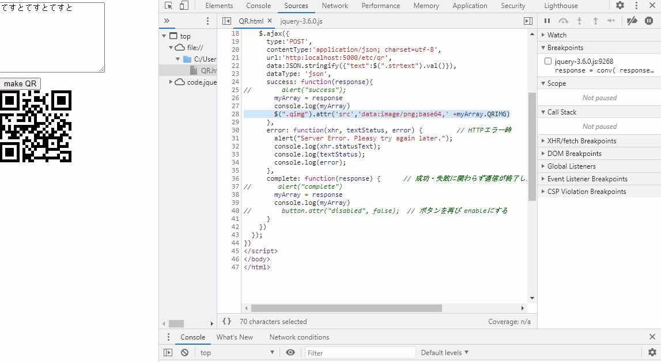Viewport: 661px width, 362px height.
Task: Create live expression eye icon
Action: pos(290,352)
